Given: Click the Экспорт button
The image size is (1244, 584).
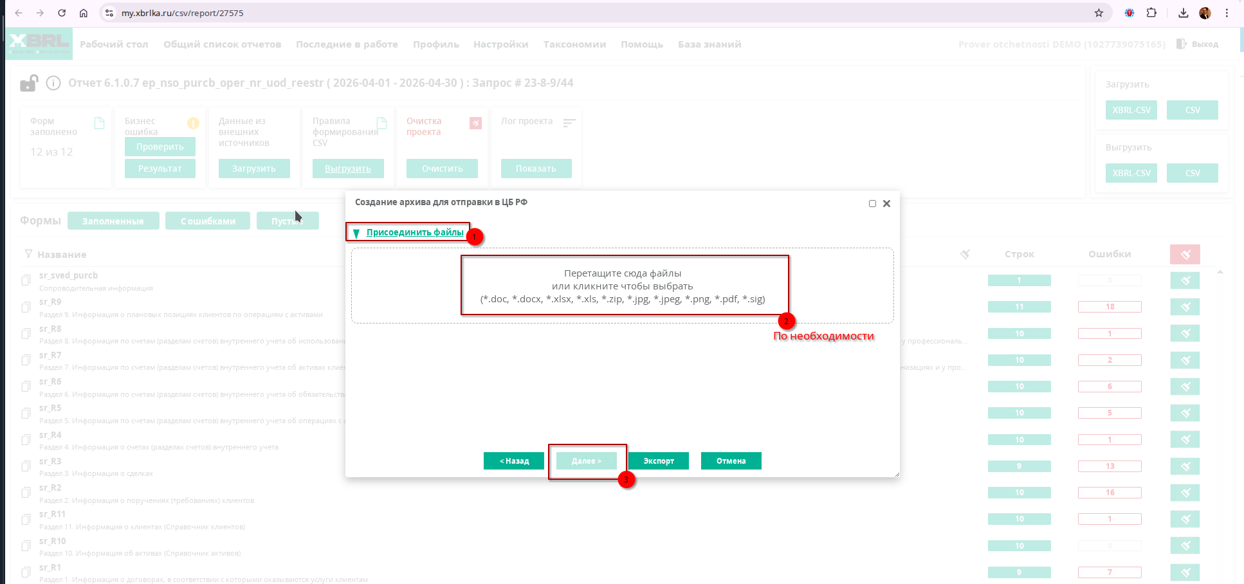Looking at the screenshot, I should pos(659,461).
